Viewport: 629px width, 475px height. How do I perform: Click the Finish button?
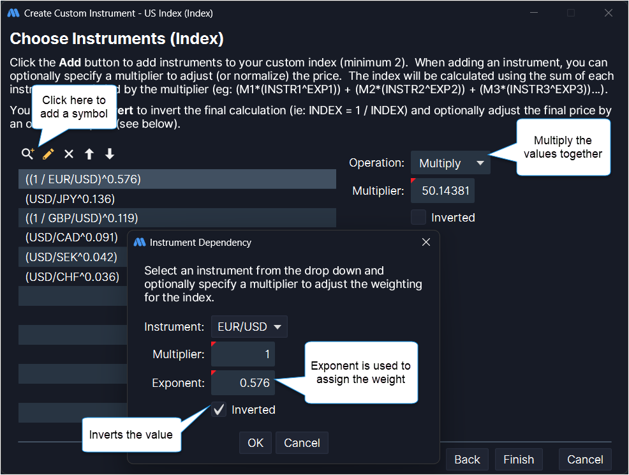(519, 460)
